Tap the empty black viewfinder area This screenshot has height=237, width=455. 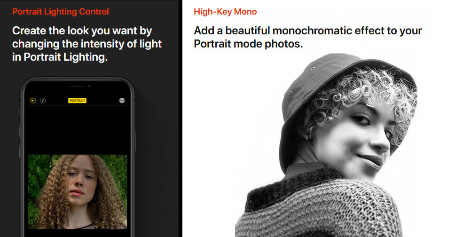pos(78,130)
